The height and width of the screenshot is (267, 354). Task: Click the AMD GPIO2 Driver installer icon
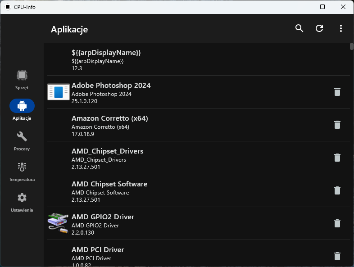[58, 223]
